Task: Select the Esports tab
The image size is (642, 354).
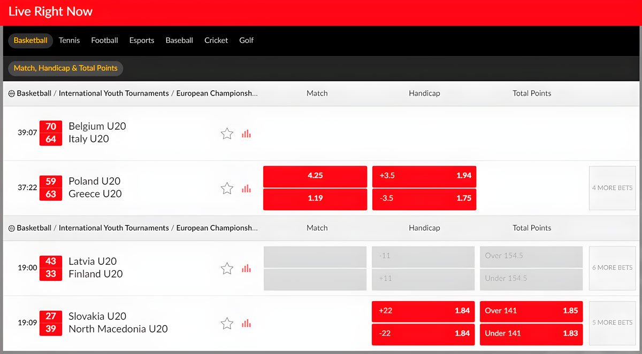Action: coord(142,41)
